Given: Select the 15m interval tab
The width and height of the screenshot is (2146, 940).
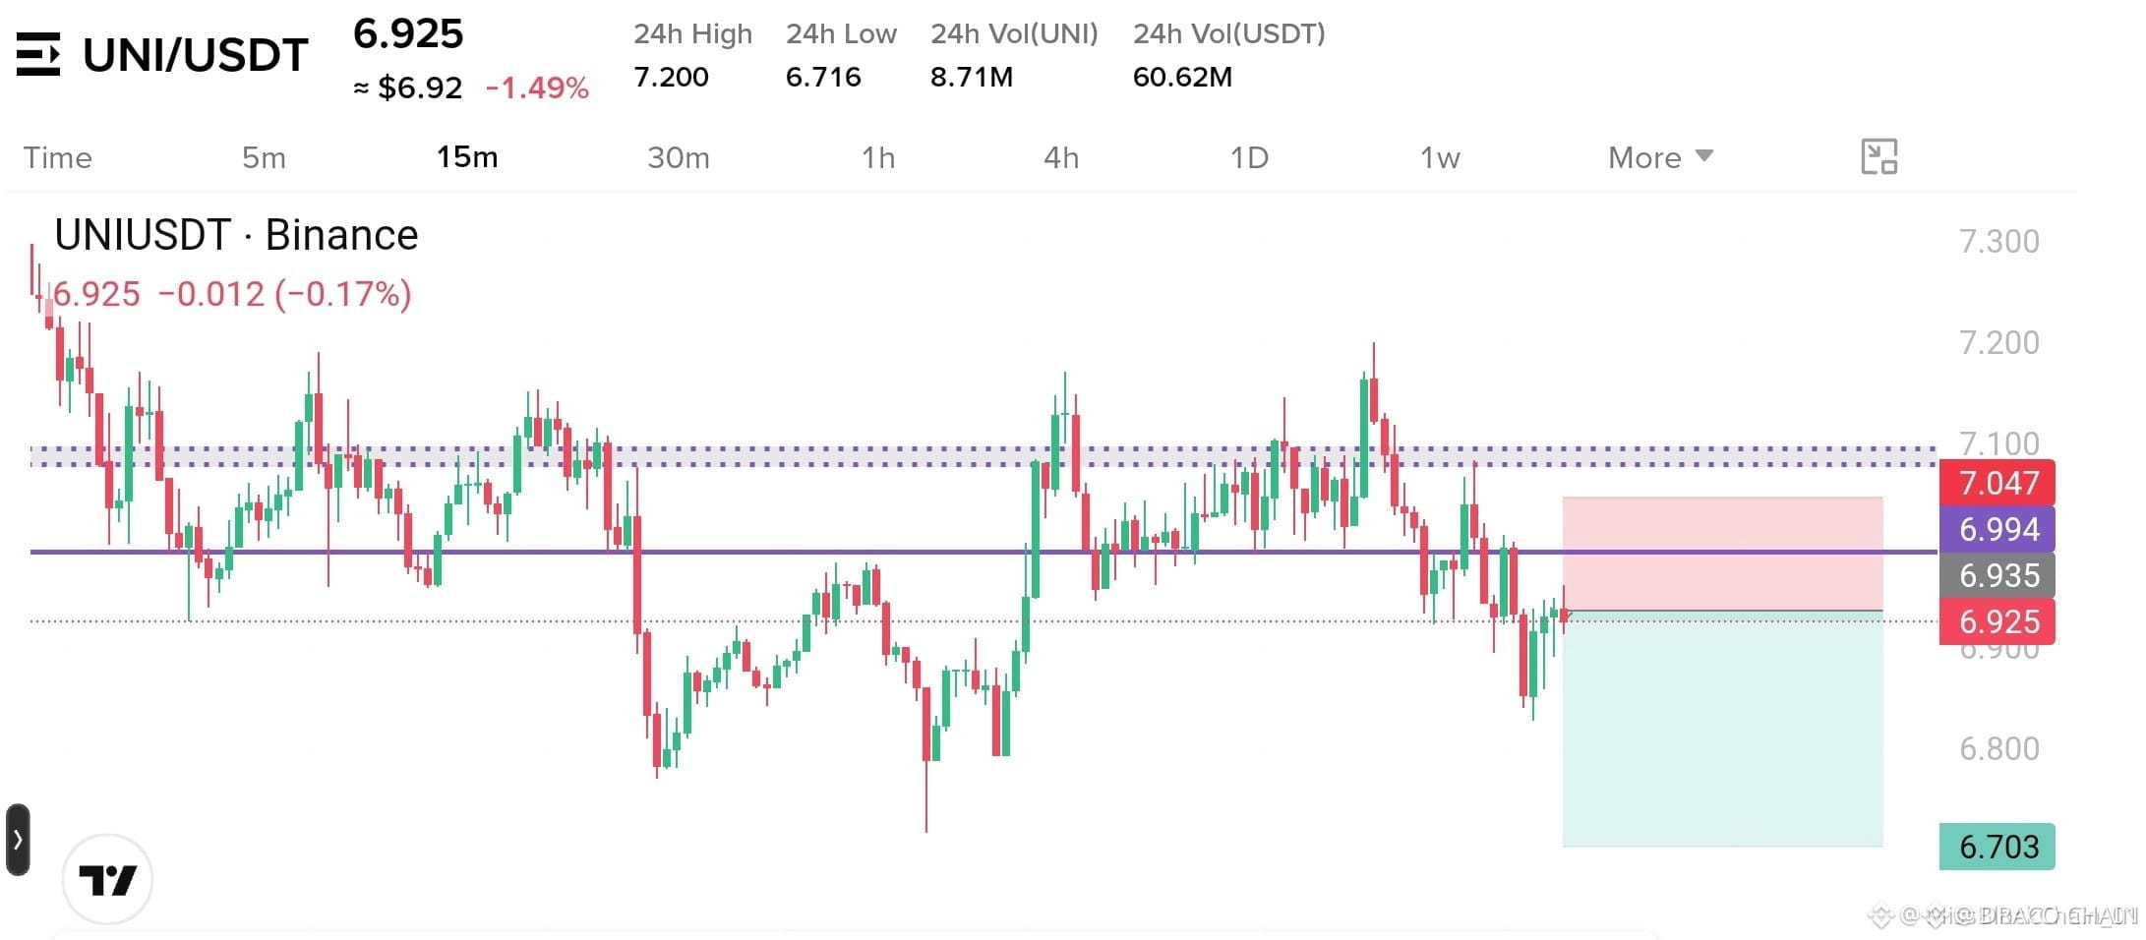Looking at the screenshot, I should tap(467, 157).
